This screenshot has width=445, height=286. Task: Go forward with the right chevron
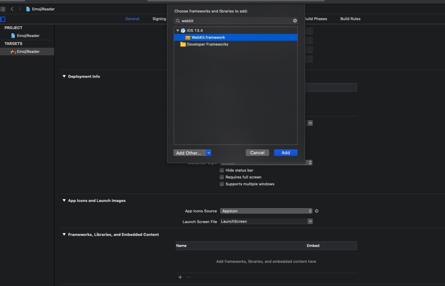click(x=20, y=9)
